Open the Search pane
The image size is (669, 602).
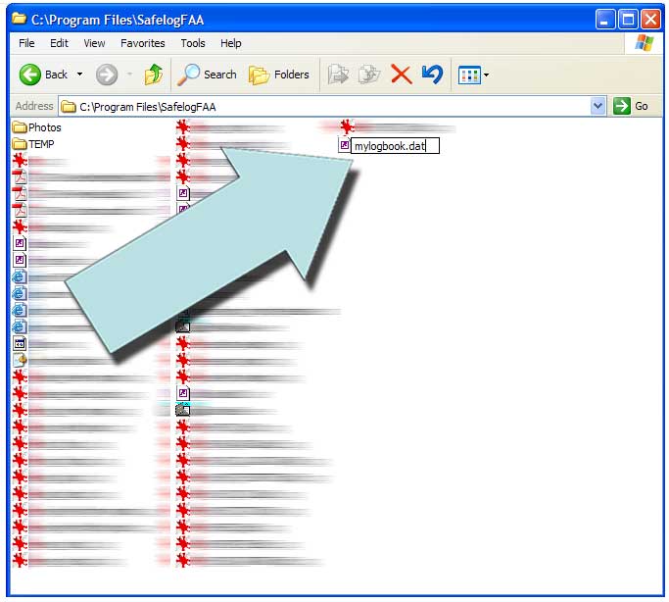[x=207, y=75]
